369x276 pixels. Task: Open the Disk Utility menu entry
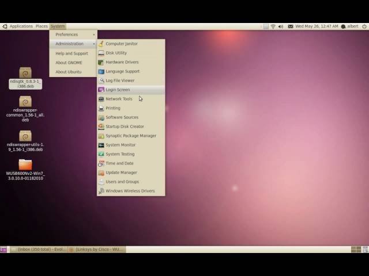tap(131, 53)
